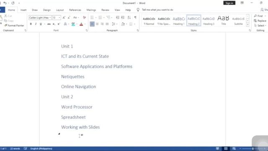
Task: Click the Ribbon Display Options icon
Action: pos(242,3)
